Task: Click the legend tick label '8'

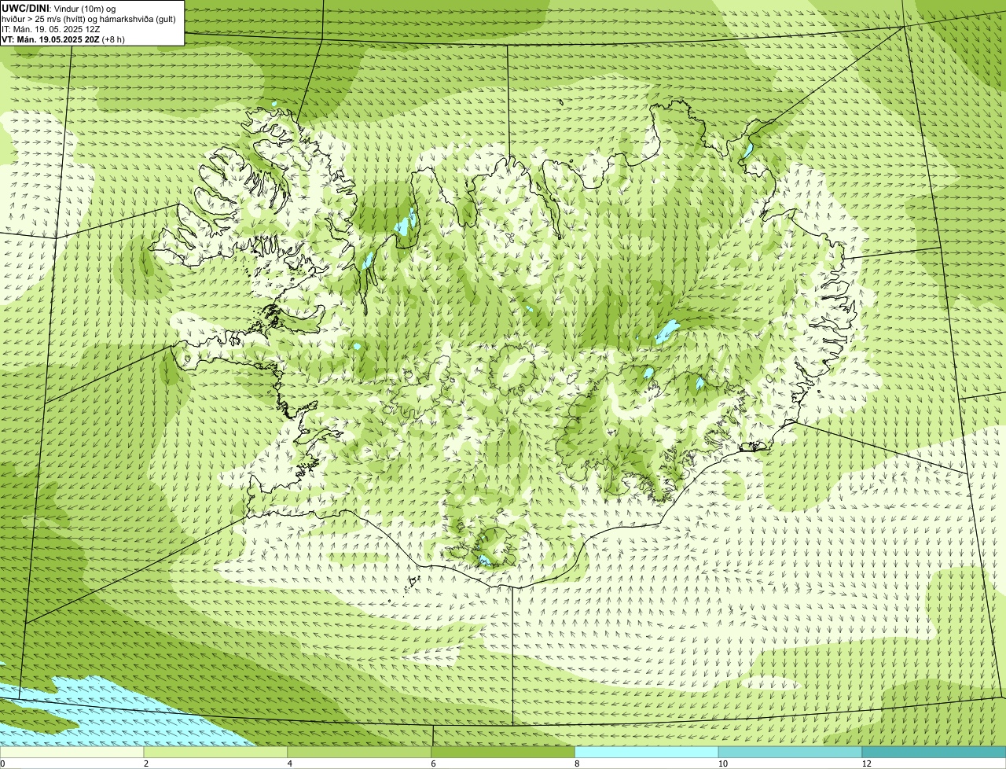Action: [x=577, y=763]
